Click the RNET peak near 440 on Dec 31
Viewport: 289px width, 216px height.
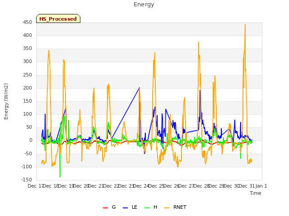(x=245, y=25)
